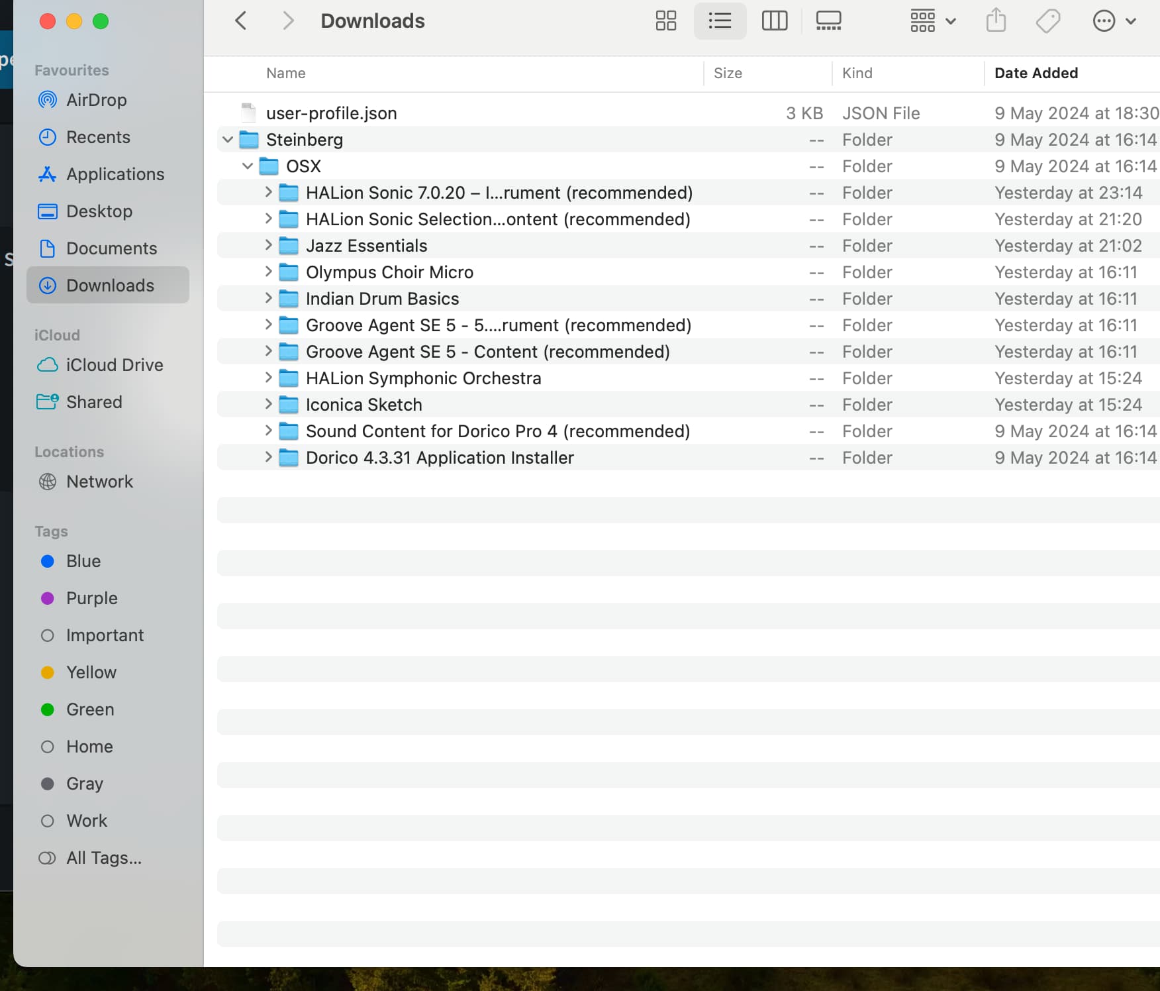Open AirDrop in sidebar
1160x991 pixels.
point(108,100)
